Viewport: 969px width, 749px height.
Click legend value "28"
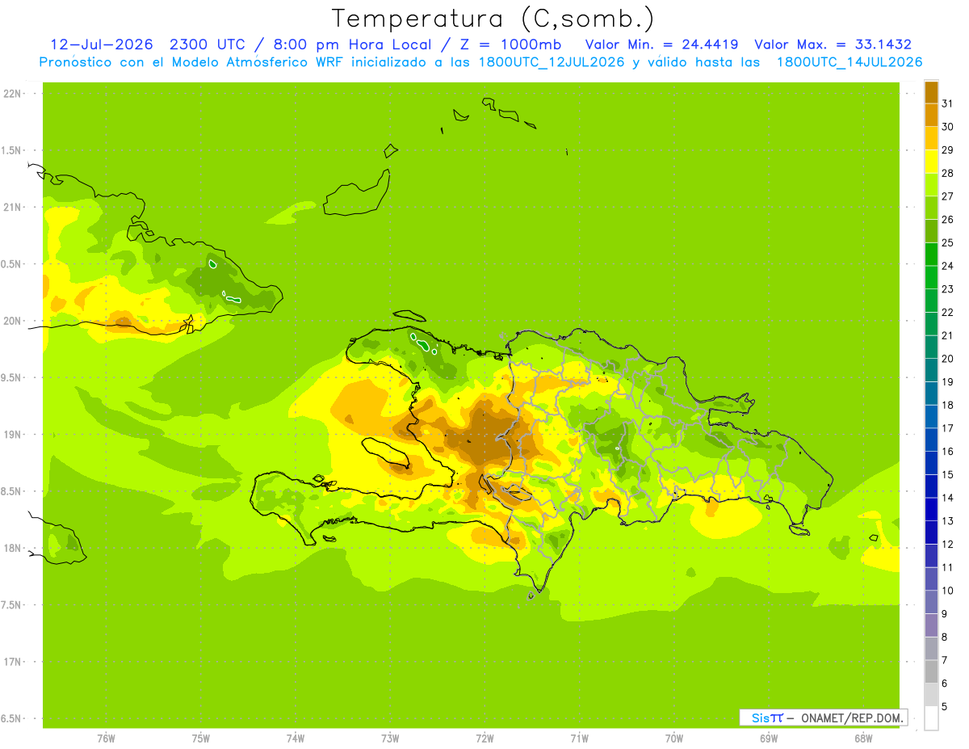coord(948,173)
